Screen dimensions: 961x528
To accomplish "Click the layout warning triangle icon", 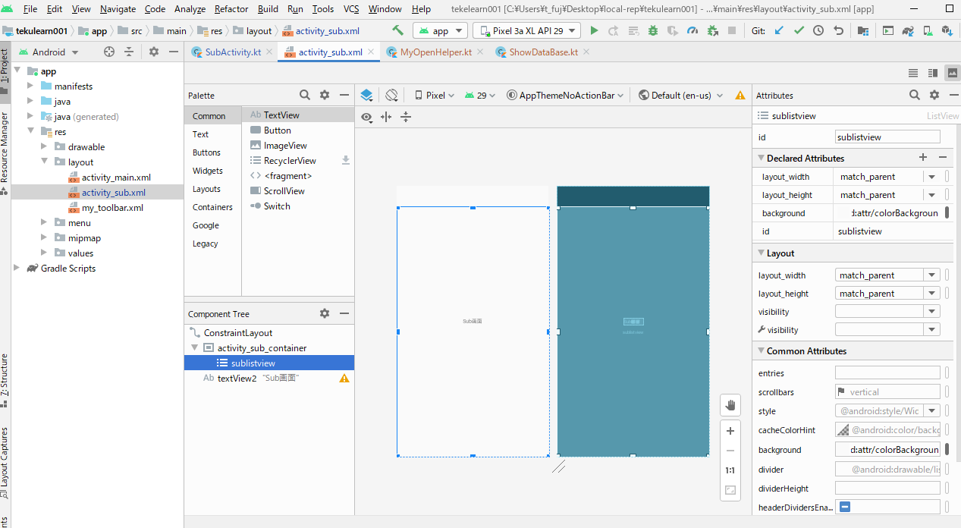I will [x=740, y=96].
